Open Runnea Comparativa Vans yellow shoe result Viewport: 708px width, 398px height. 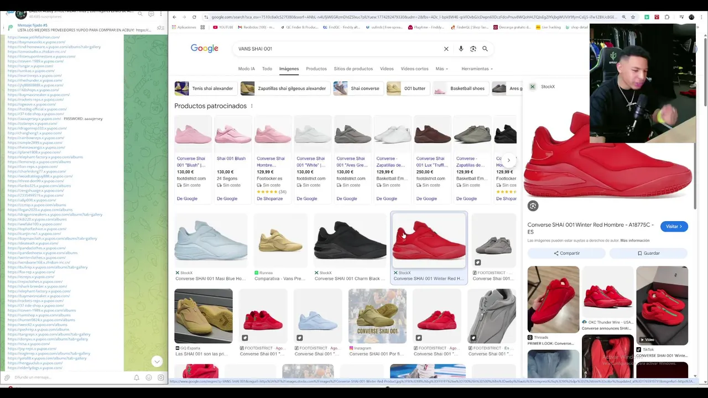(x=280, y=247)
